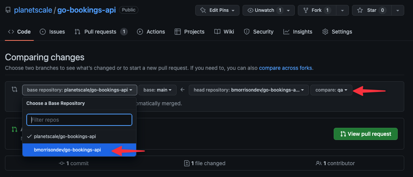Select bmorrisondev/go-bookings-api as base repository

pyautogui.click(x=79, y=150)
